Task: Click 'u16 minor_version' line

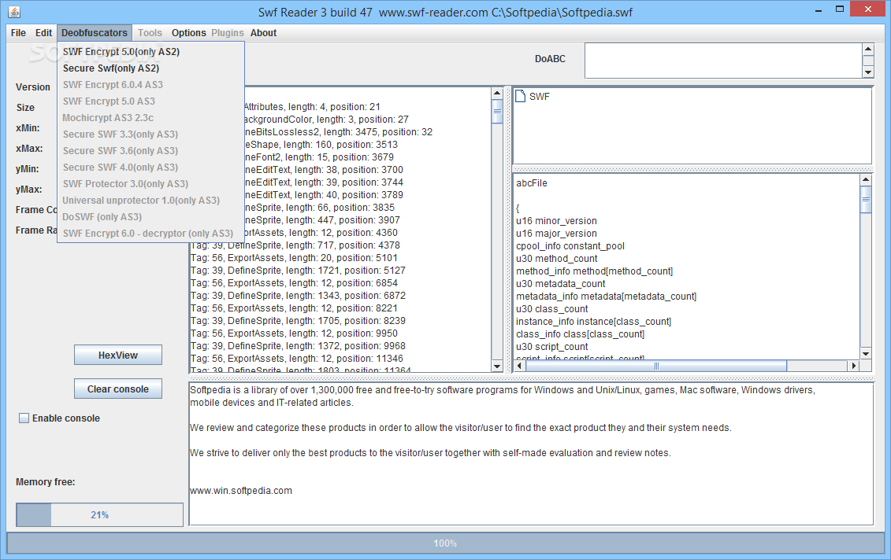Action: [x=556, y=221]
